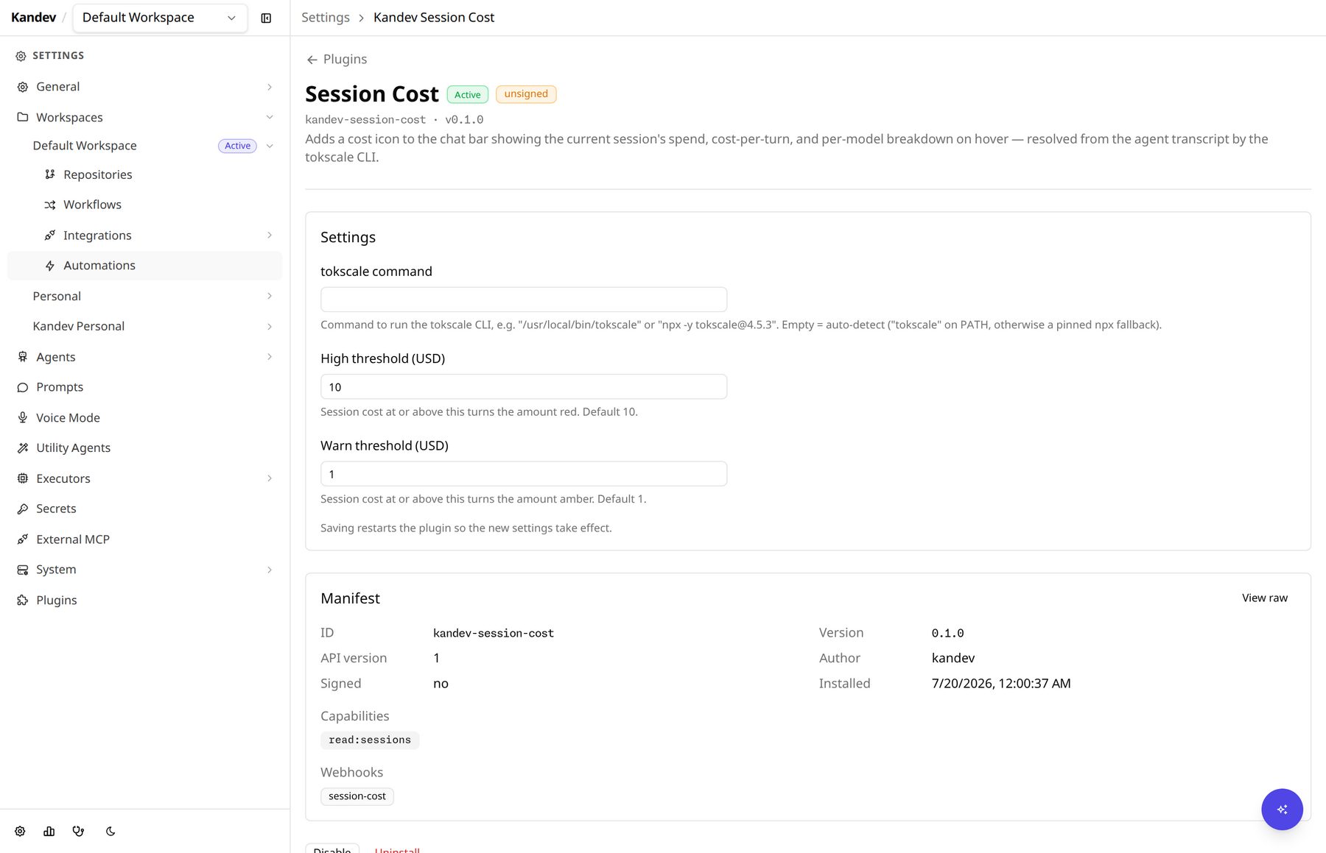This screenshot has width=1326, height=853.
Task: Expand the General section chevron
Action: [x=270, y=87]
